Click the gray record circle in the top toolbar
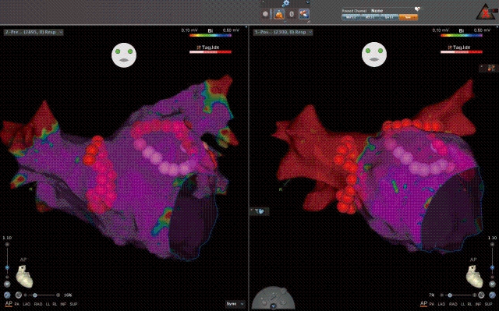Viewport: 499px width, 311px height. (x=266, y=14)
